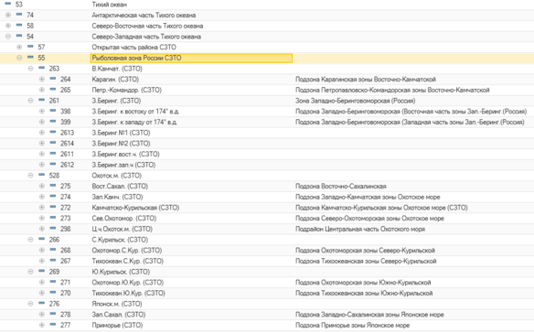The width and height of the screenshot is (534, 332).
Task: Expand the Антарктическая часть Тихого океана node
Action: click(x=8, y=15)
